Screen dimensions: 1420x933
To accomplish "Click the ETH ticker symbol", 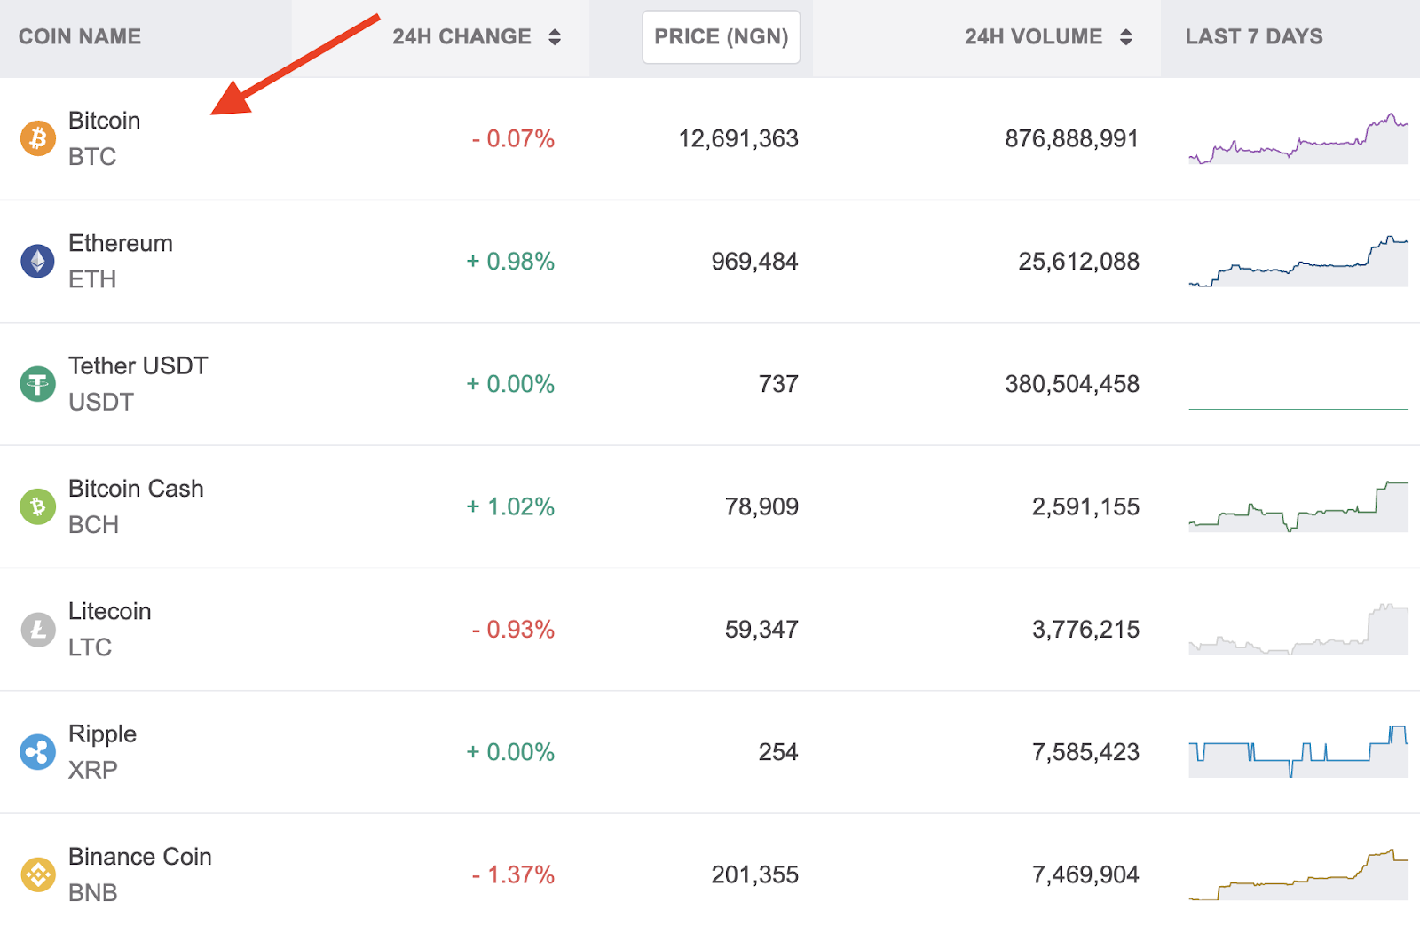I will pyautogui.click(x=92, y=279).
